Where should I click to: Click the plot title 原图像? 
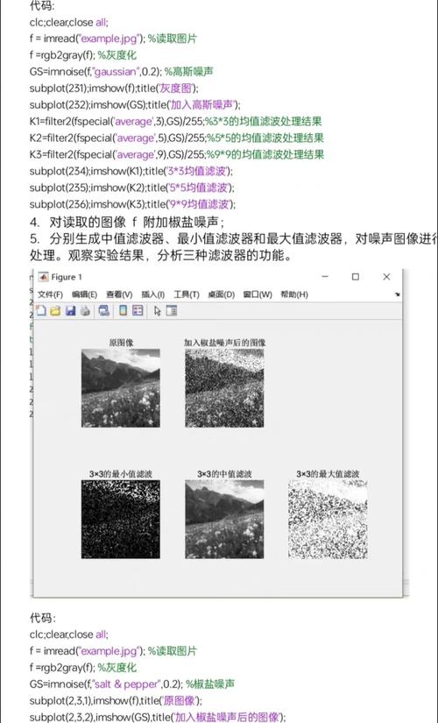click(121, 343)
